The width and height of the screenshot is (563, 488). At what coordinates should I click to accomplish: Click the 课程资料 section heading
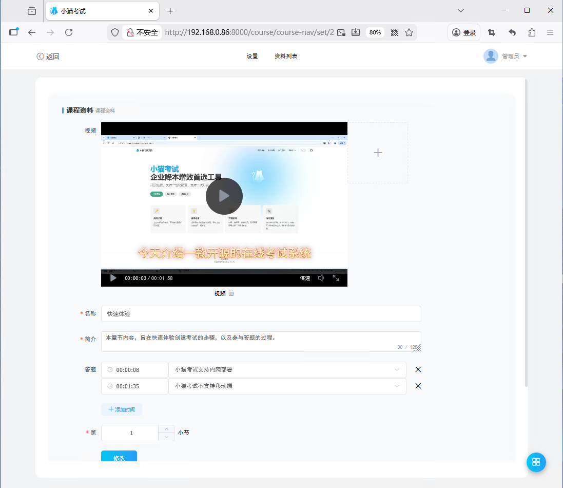(x=80, y=110)
